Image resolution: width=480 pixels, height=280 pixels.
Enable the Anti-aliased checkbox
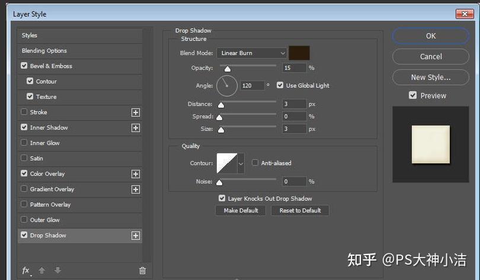(x=255, y=162)
